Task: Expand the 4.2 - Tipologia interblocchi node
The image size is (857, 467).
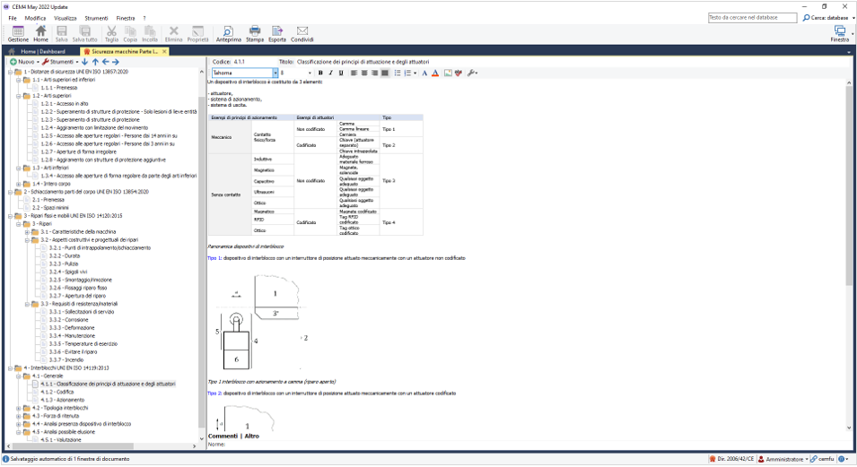Action: point(19,408)
